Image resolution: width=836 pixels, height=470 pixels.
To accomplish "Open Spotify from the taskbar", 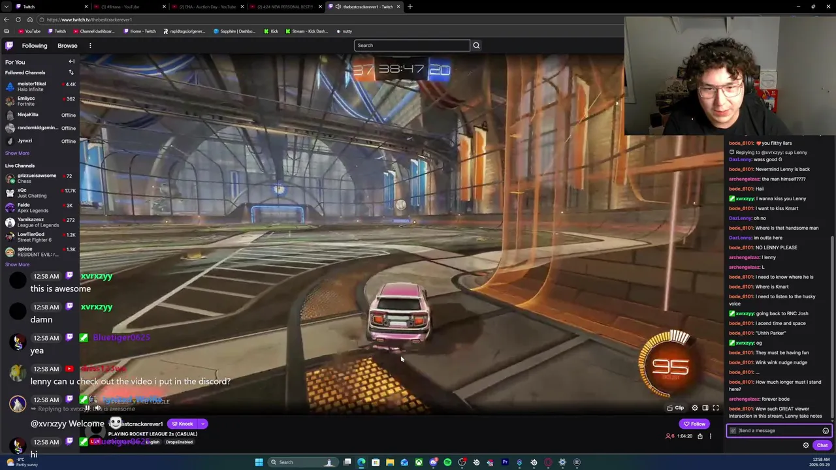I will [447, 462].
